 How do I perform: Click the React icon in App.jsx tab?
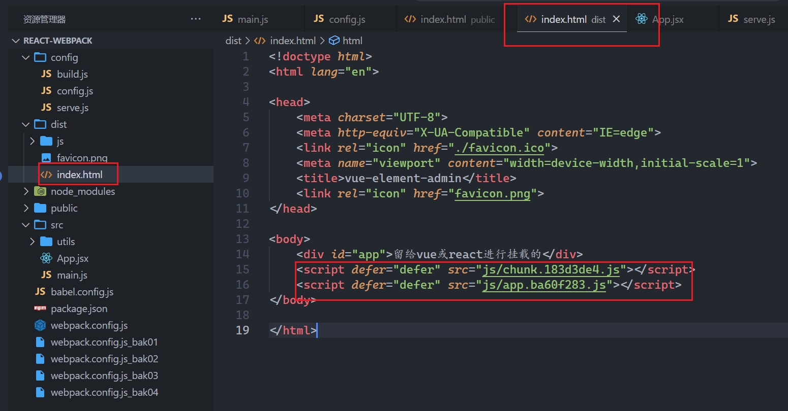pyautogui.click(x=642, y=19)
